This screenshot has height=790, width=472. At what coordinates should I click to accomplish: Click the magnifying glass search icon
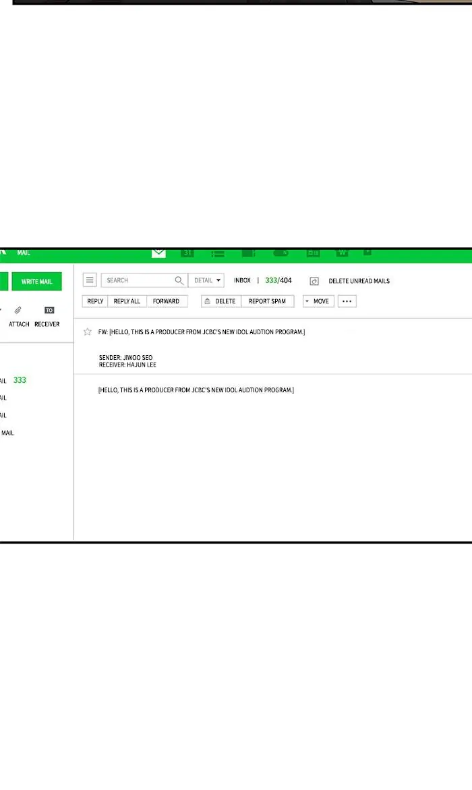179,280
